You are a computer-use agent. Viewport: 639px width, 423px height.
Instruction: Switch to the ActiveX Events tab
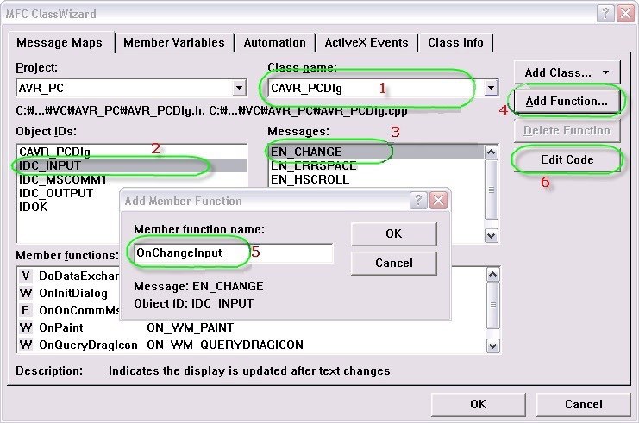click(x=366, y=43)
